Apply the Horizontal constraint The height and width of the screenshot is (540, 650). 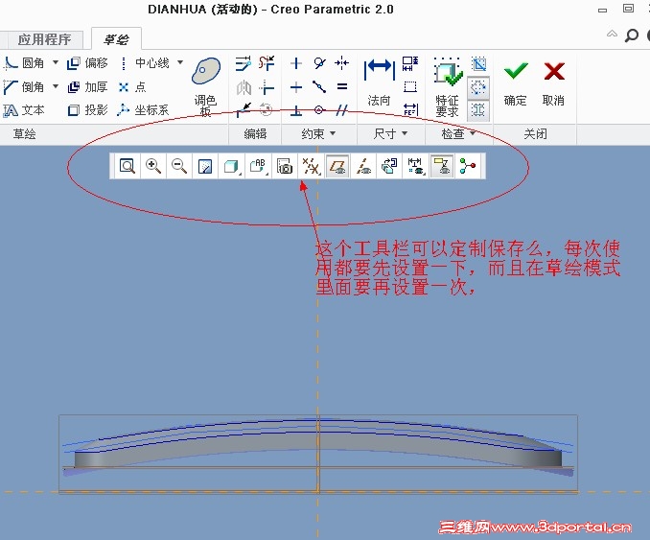[x=296, y=87]
